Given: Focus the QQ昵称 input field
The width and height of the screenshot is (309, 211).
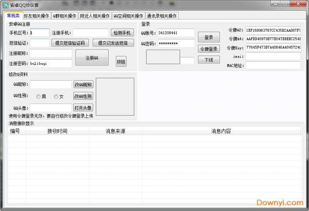Looking at the screenshot, I should tap(51, 84).
